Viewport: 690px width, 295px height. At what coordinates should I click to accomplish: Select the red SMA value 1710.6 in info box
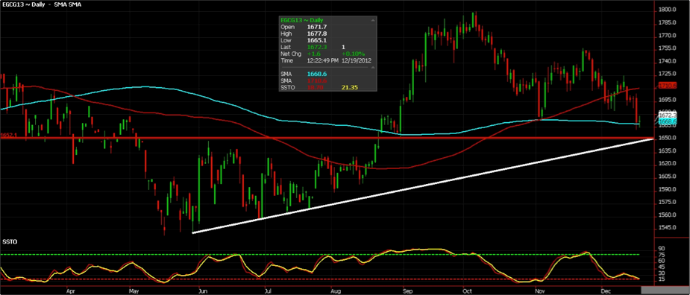pyautogui.click(x=316, y=81)
